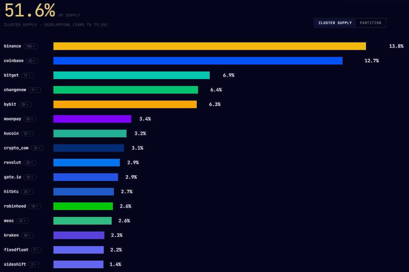Viewport: 409px width, 272px height.
Task: Click the 1.4% value for sideshift
Action: (115, 265)
